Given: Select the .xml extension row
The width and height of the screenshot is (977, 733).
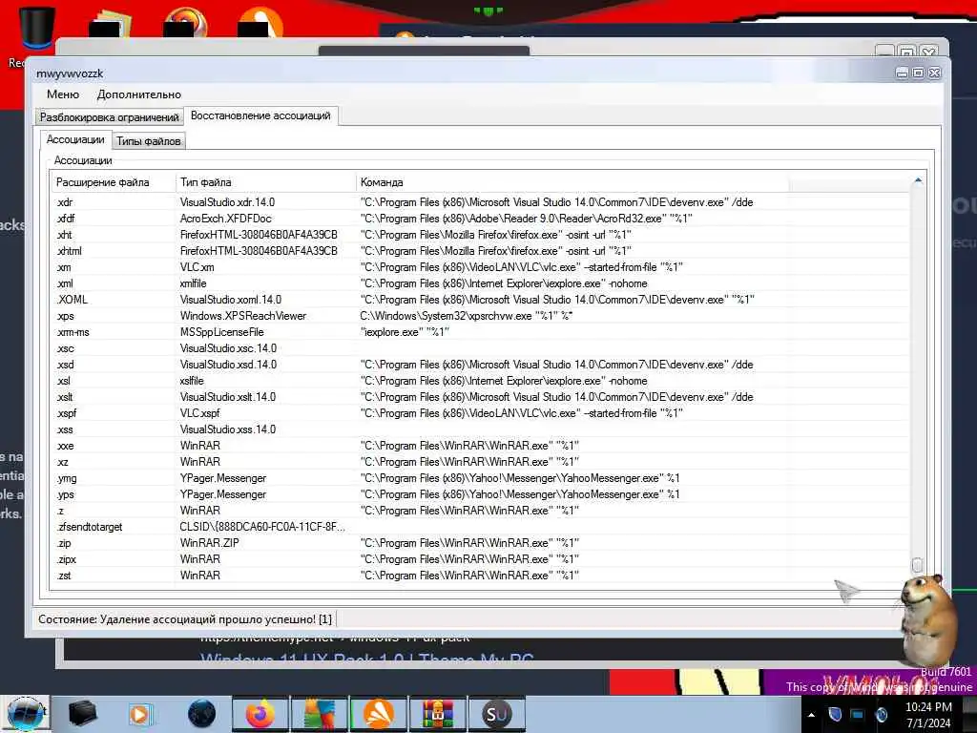Looking at the screenshot, I should (481, 283).
